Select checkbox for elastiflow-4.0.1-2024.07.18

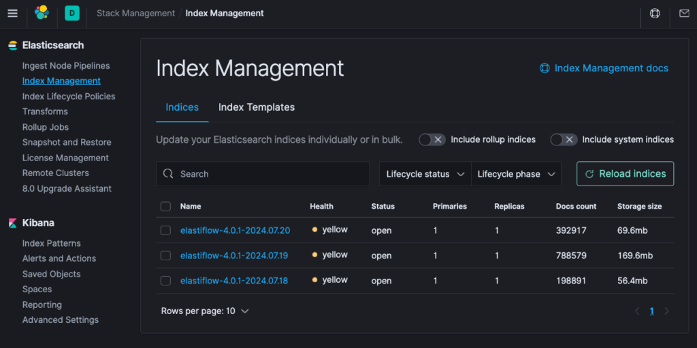pos(166,281)
